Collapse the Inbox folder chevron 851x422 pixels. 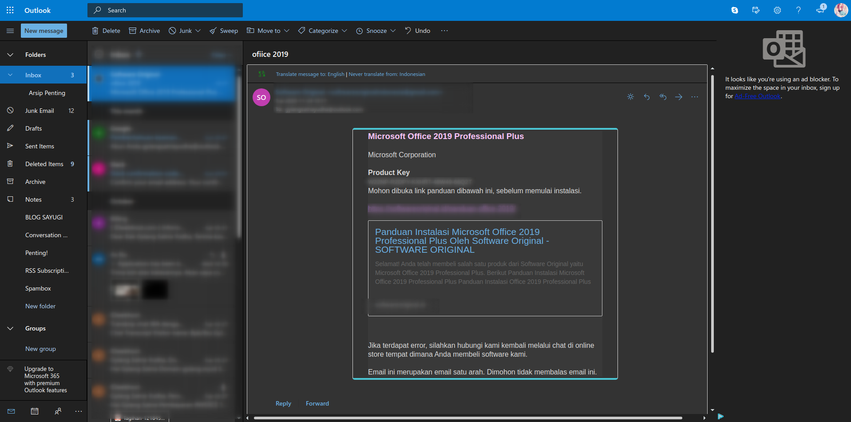pyautogui.click(x=10, y=75)
